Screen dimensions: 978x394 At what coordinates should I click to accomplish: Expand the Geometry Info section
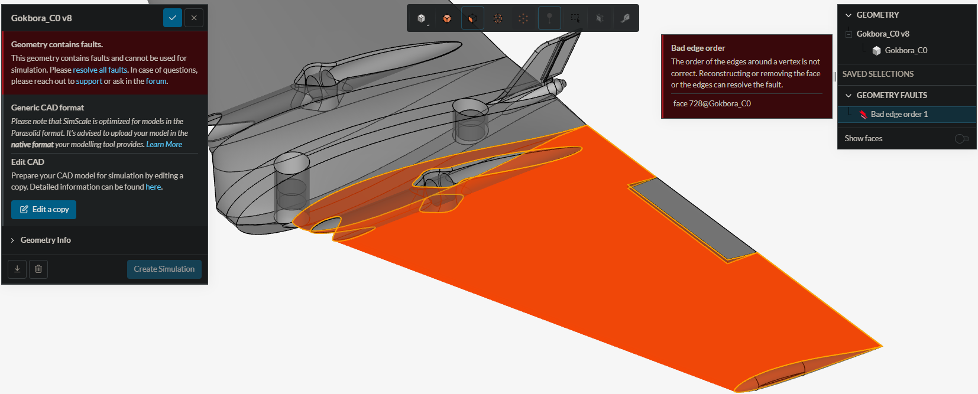coord(46,240)
